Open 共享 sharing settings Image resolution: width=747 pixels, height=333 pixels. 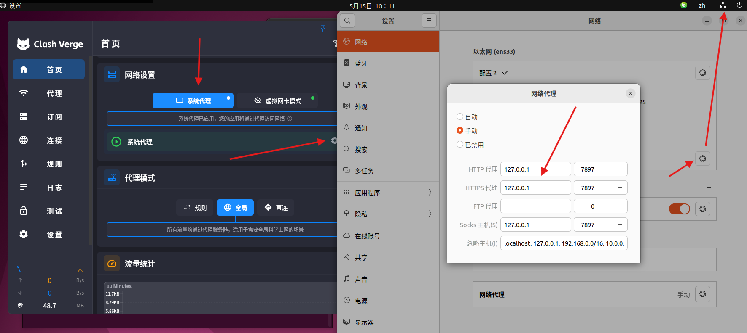[388, 257]
